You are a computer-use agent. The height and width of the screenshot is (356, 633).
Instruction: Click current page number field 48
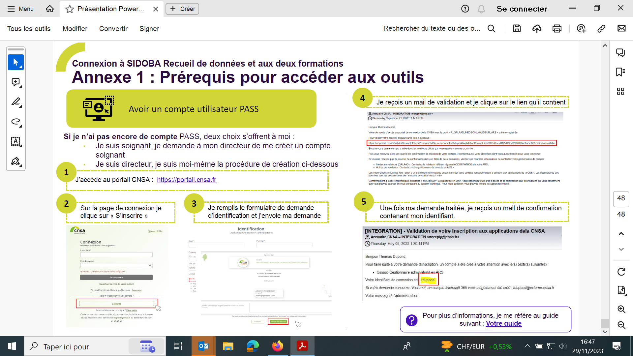click(x=621, y=198)
